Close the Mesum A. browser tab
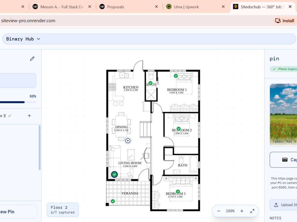Image resolution: width=297 pixels, height=222 pixels. pos(90,7)
